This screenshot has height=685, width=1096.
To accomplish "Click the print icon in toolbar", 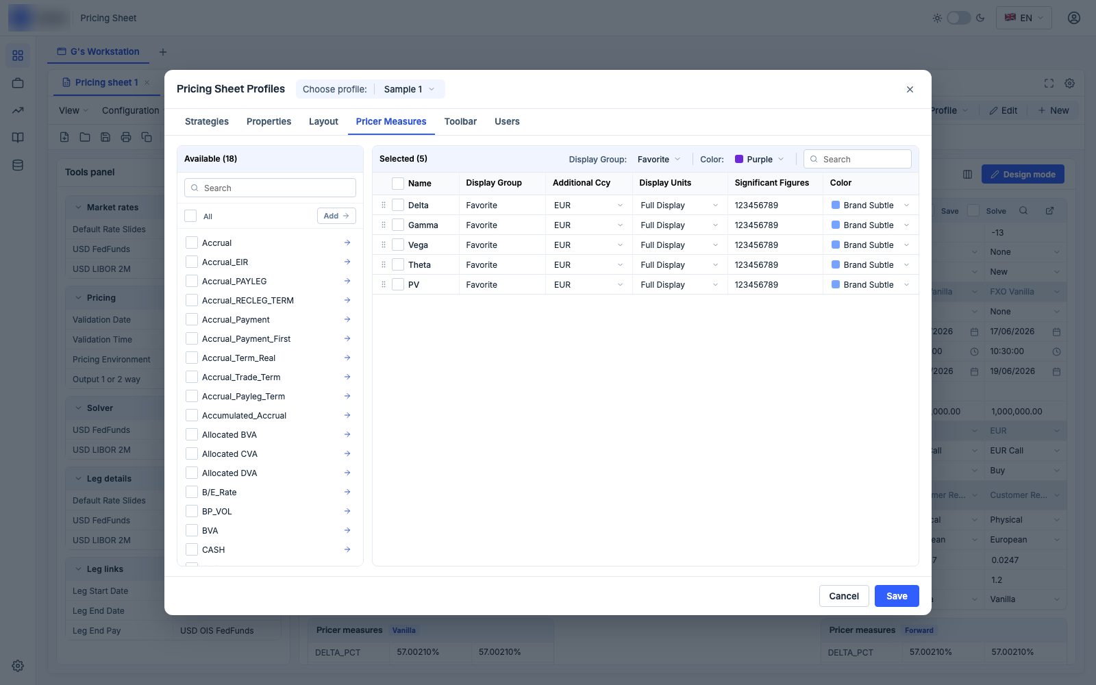I will (126, 137).
